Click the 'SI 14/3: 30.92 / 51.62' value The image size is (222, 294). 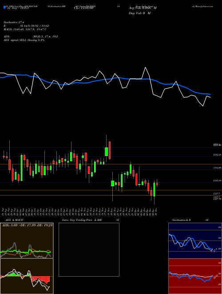click(35, 26)
